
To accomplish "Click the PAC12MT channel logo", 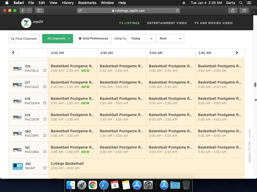I will pos(18,134).
